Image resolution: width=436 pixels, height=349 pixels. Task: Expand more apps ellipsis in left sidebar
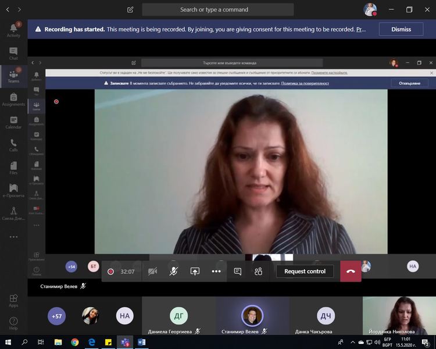point(13,237)
